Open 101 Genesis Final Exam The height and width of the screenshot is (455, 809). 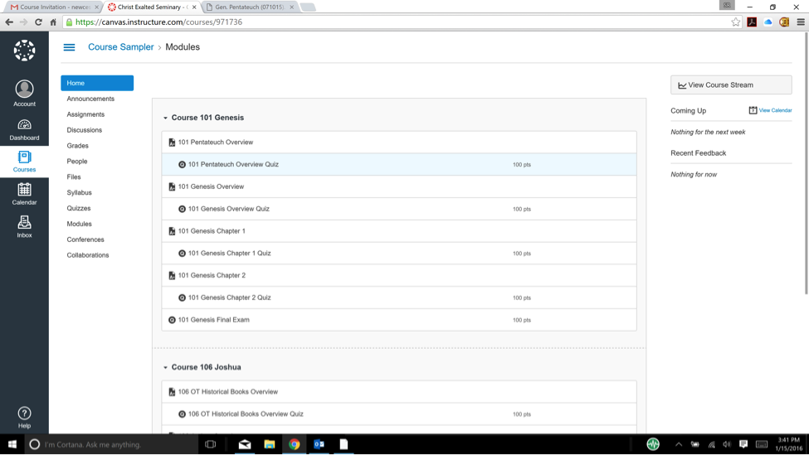click(213, 320)
